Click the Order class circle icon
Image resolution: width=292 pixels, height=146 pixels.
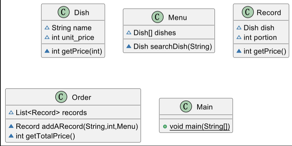[x=61, y=97]
